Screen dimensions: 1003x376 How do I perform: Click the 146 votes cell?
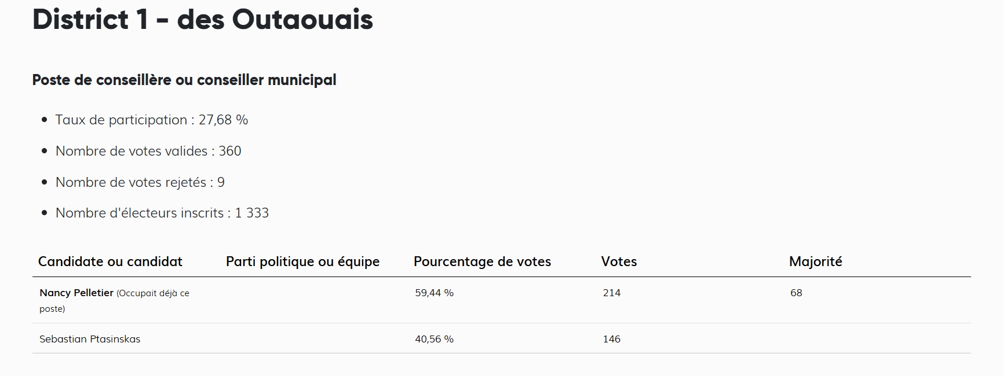click(611, 339)
